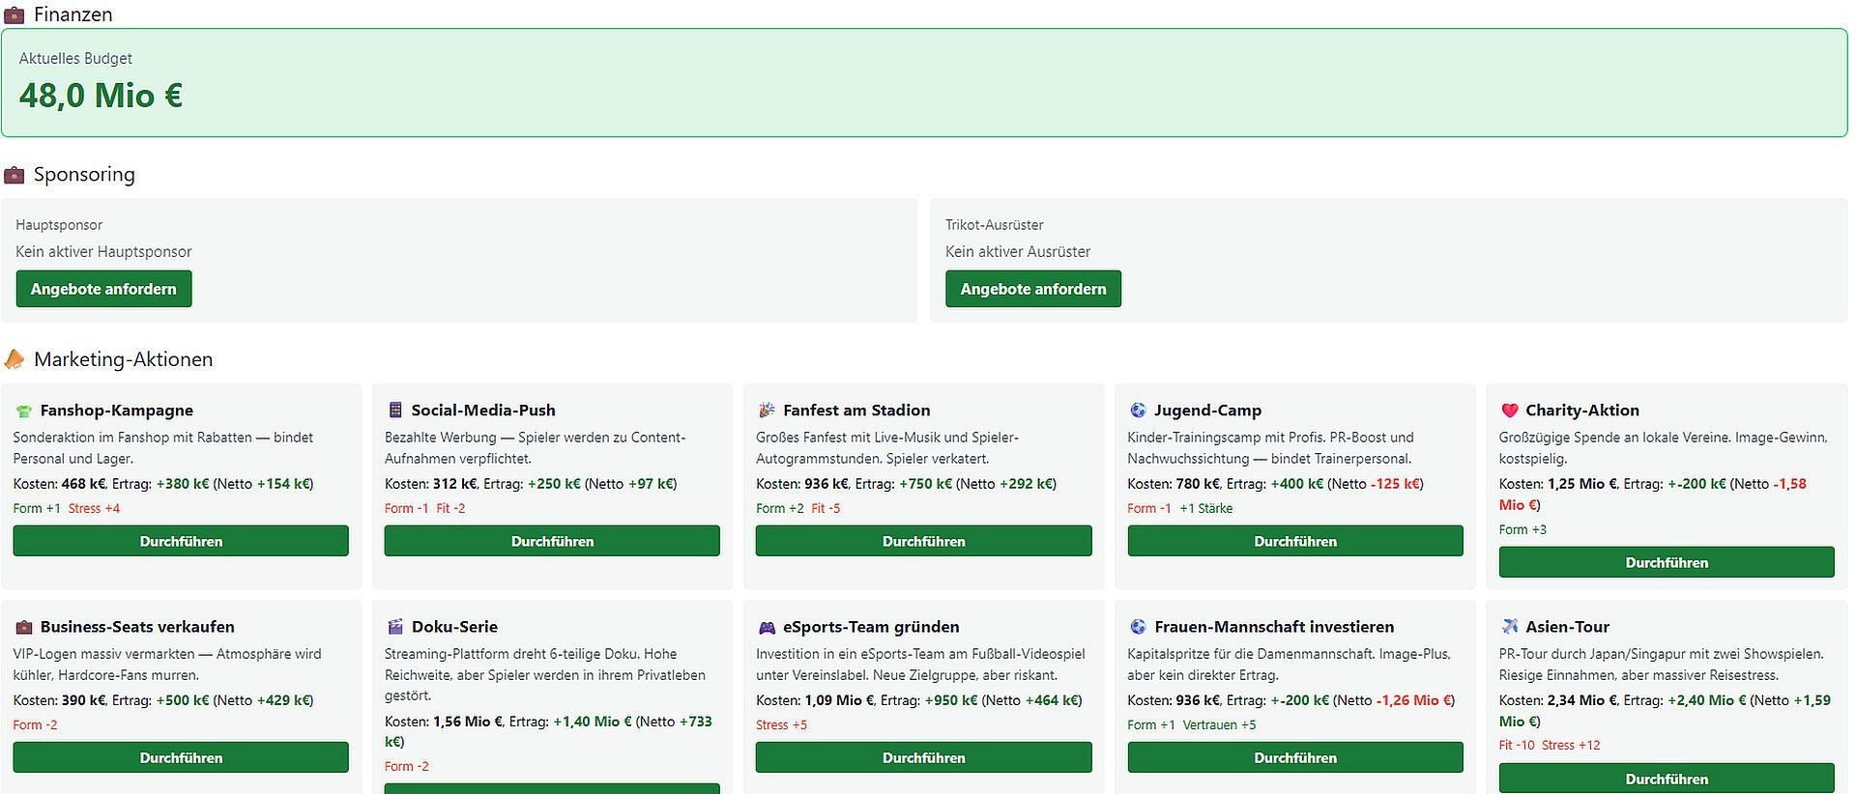Start the eSports-Team gründen action
Screen dimensions: 1856x794
pos(923,757)
